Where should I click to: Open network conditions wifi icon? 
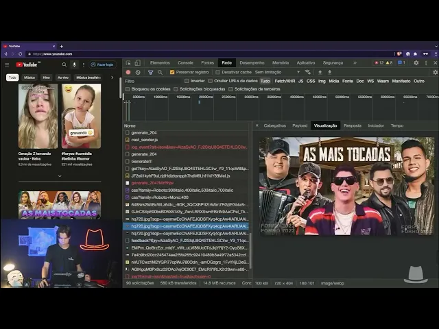click(x=308, y=72)
